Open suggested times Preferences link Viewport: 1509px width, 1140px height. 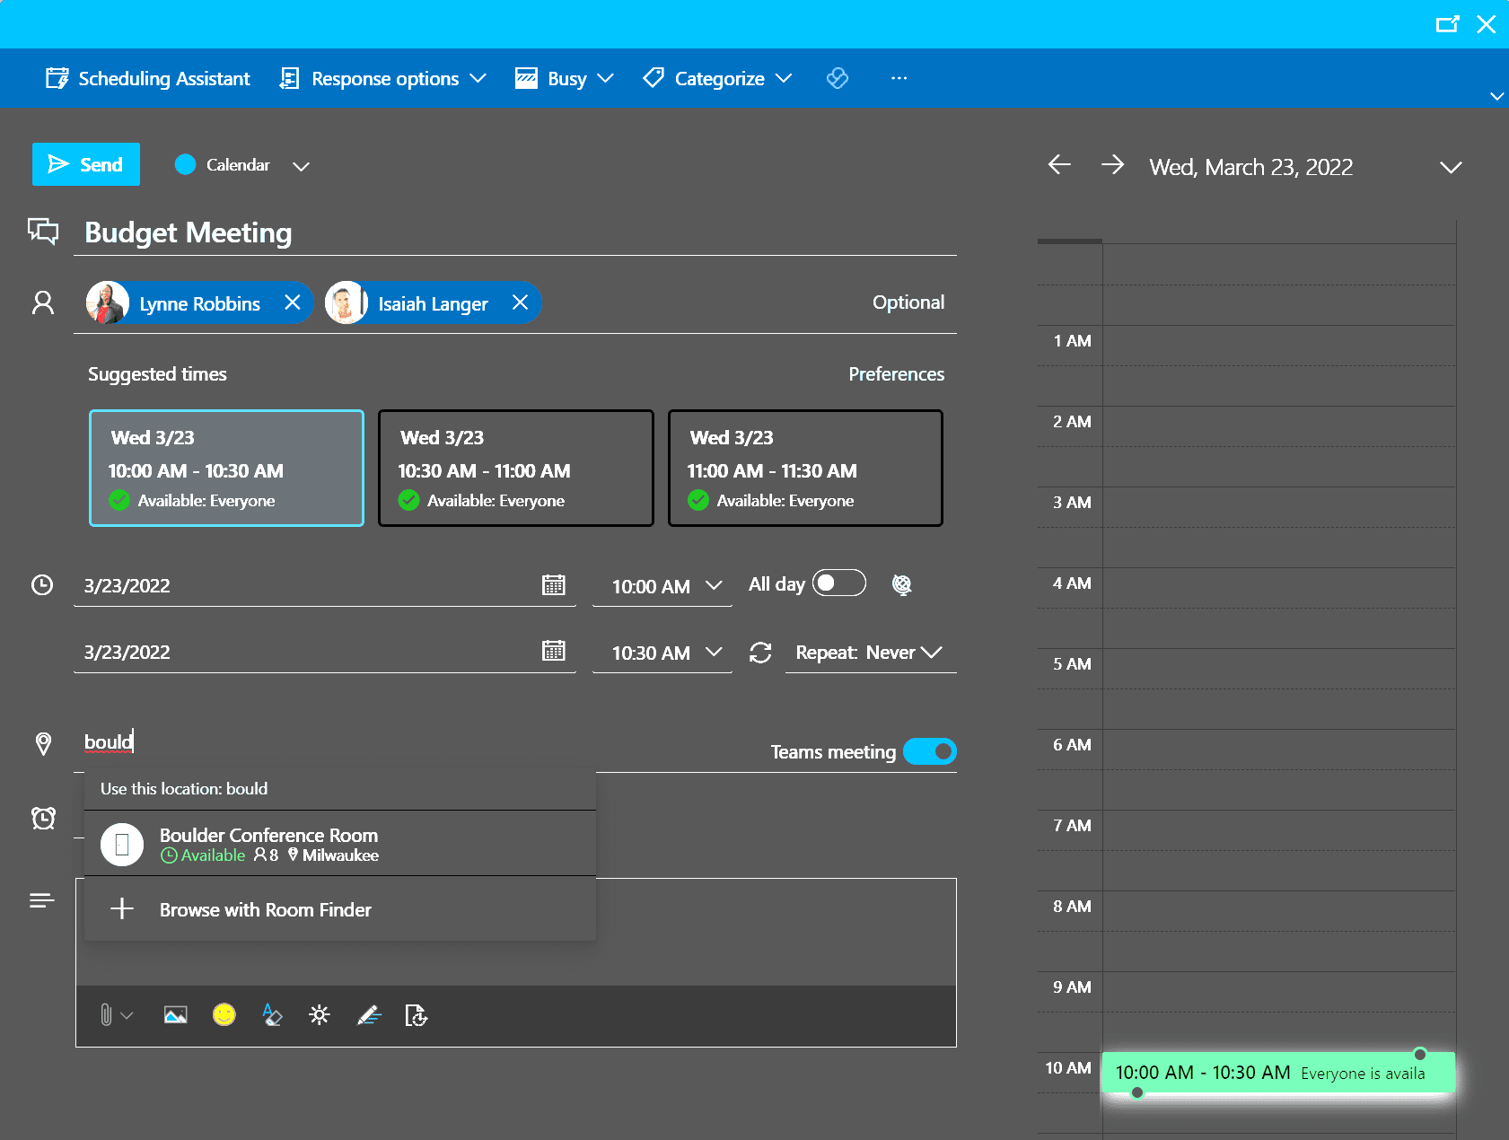click(x=896, y=374)
